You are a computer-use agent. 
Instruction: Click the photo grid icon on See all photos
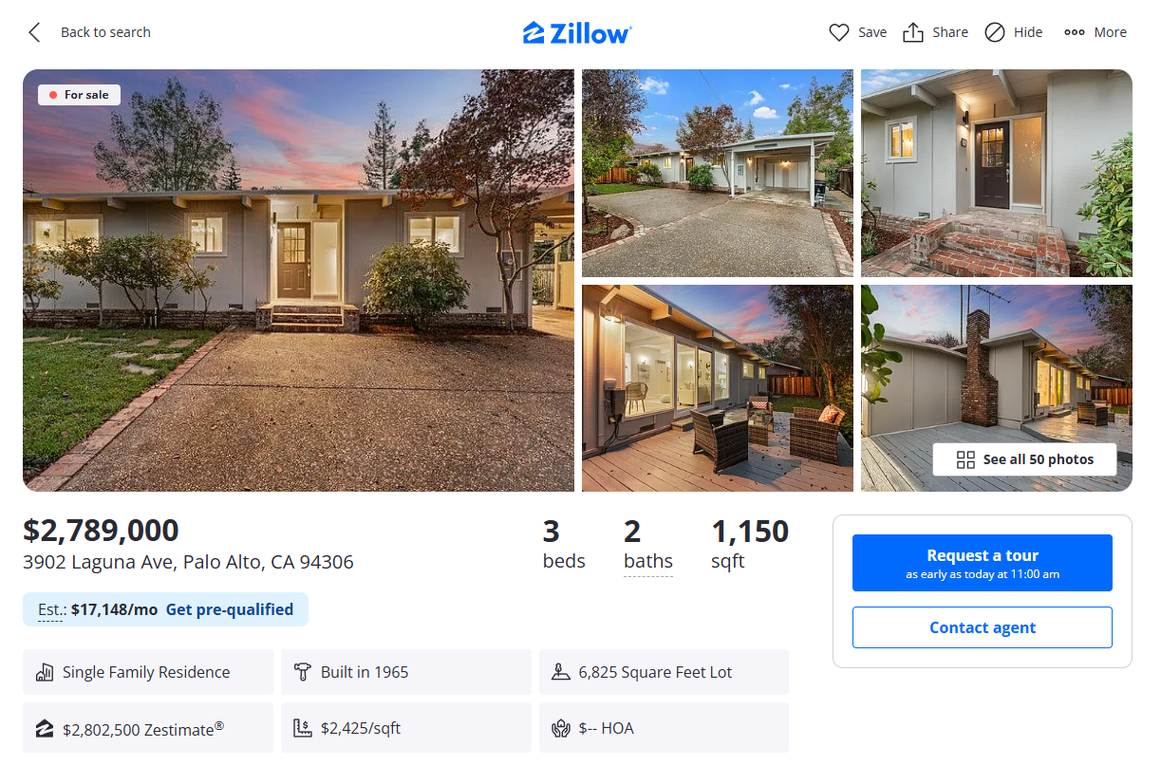point(965,459)
